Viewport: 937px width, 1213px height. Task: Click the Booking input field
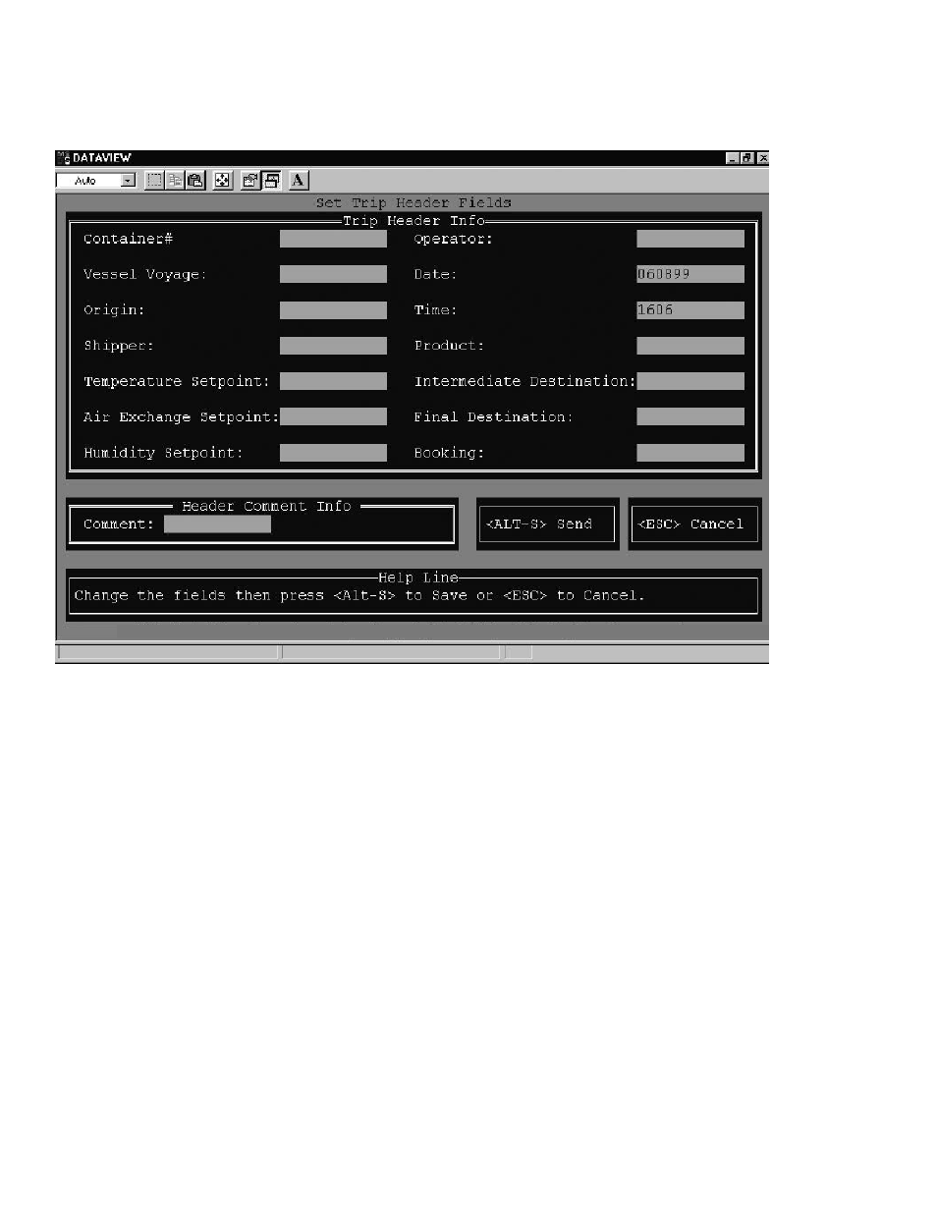pos(690,453)
